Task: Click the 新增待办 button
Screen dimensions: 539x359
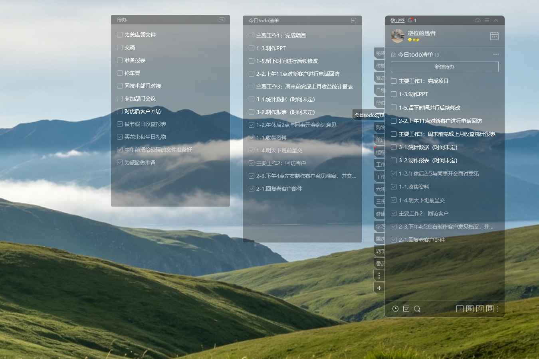Action: pyautogui.click(x=445, y=67)
